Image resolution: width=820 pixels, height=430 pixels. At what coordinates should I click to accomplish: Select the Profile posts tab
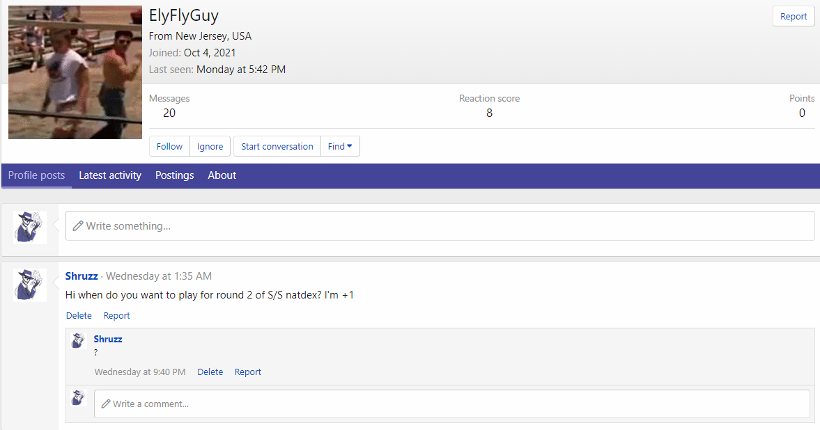(x=36, y=175)
